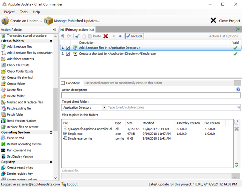
Task: Open the Tools menu
Action: 24,12
